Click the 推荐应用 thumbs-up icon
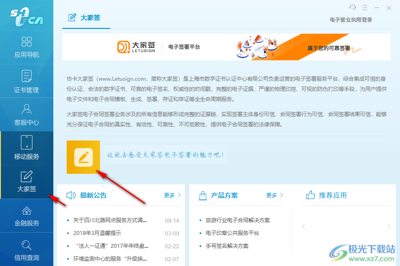 (x=311, y=195)
